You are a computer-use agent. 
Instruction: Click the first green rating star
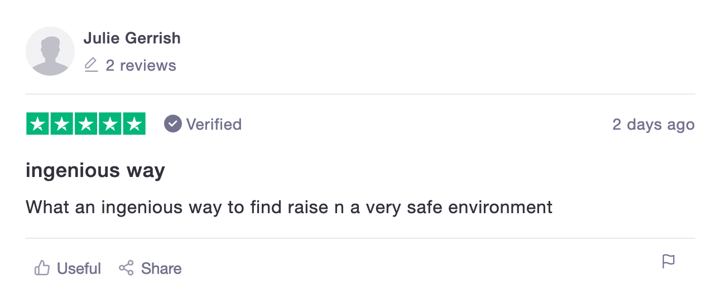(x=38, y=124)
